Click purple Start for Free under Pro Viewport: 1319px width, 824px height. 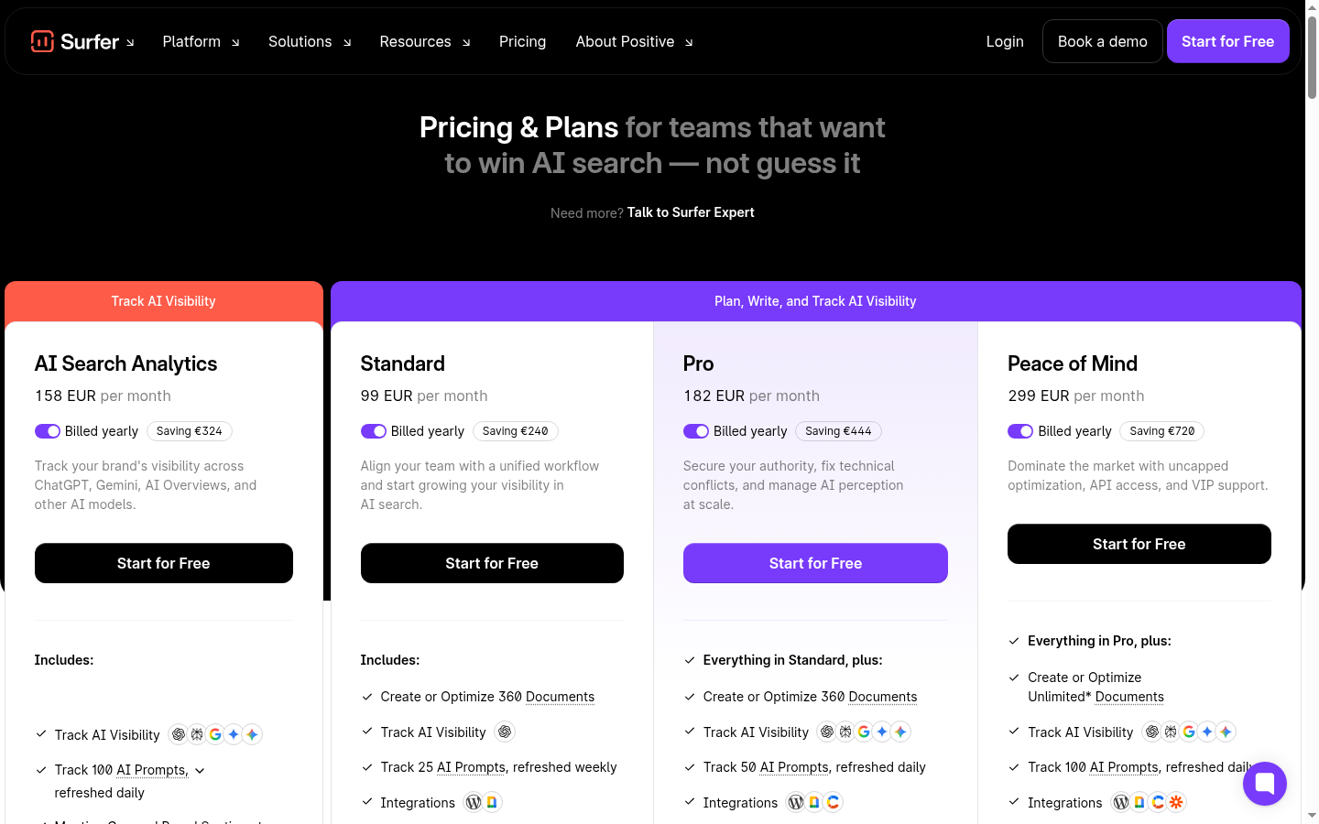point(815,563)
